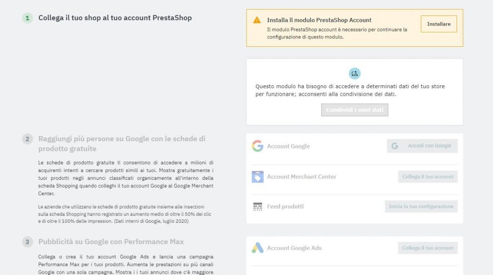Click Collega il tuo account for Google Ads
This screenshot has width=493, height=275.
[427, 248]
